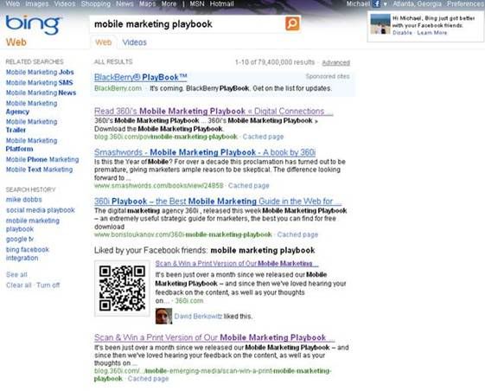485x391 pixels.
Task: Open cached page for bottom Scan & Win result
Action: click(x=148, y=379)
